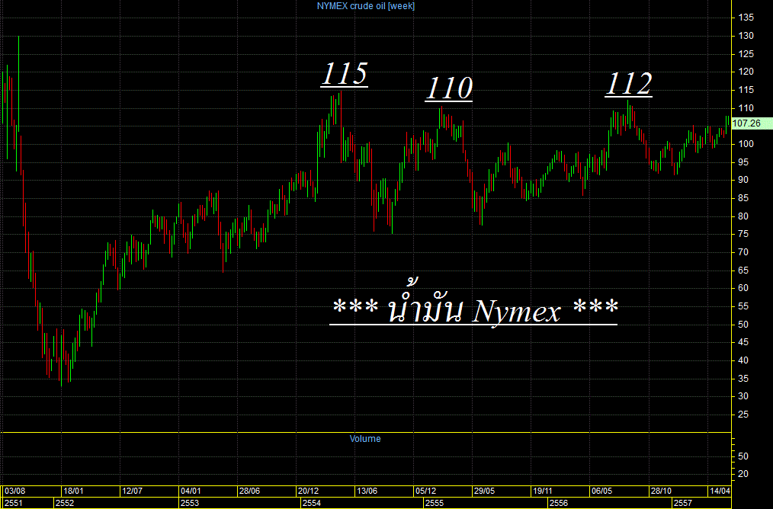773x509 pixels.
Task: Click the 75 price axis label
Action: point(743,234)
